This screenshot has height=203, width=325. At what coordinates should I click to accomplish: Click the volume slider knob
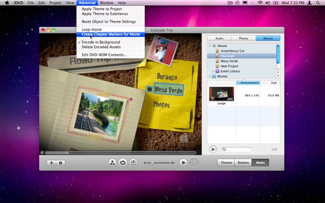152,163
